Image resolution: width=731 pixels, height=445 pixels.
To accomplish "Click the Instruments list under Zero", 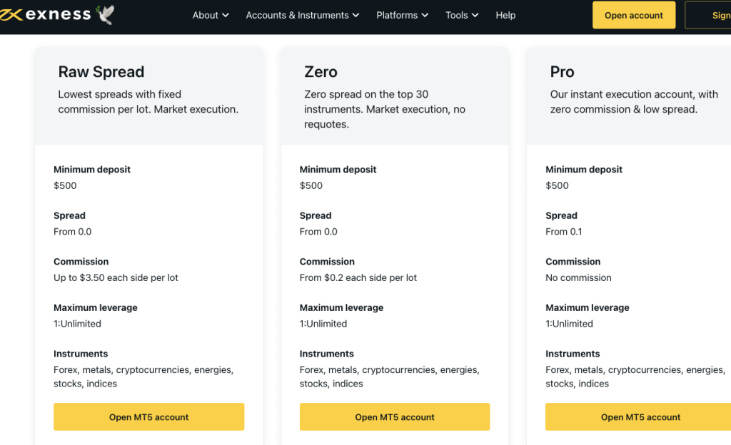I will click(x=389, y=377).
